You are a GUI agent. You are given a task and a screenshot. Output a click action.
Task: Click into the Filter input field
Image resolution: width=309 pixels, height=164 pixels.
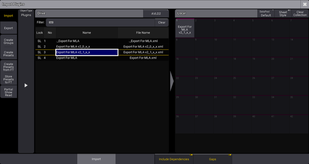tap(100, 23)
